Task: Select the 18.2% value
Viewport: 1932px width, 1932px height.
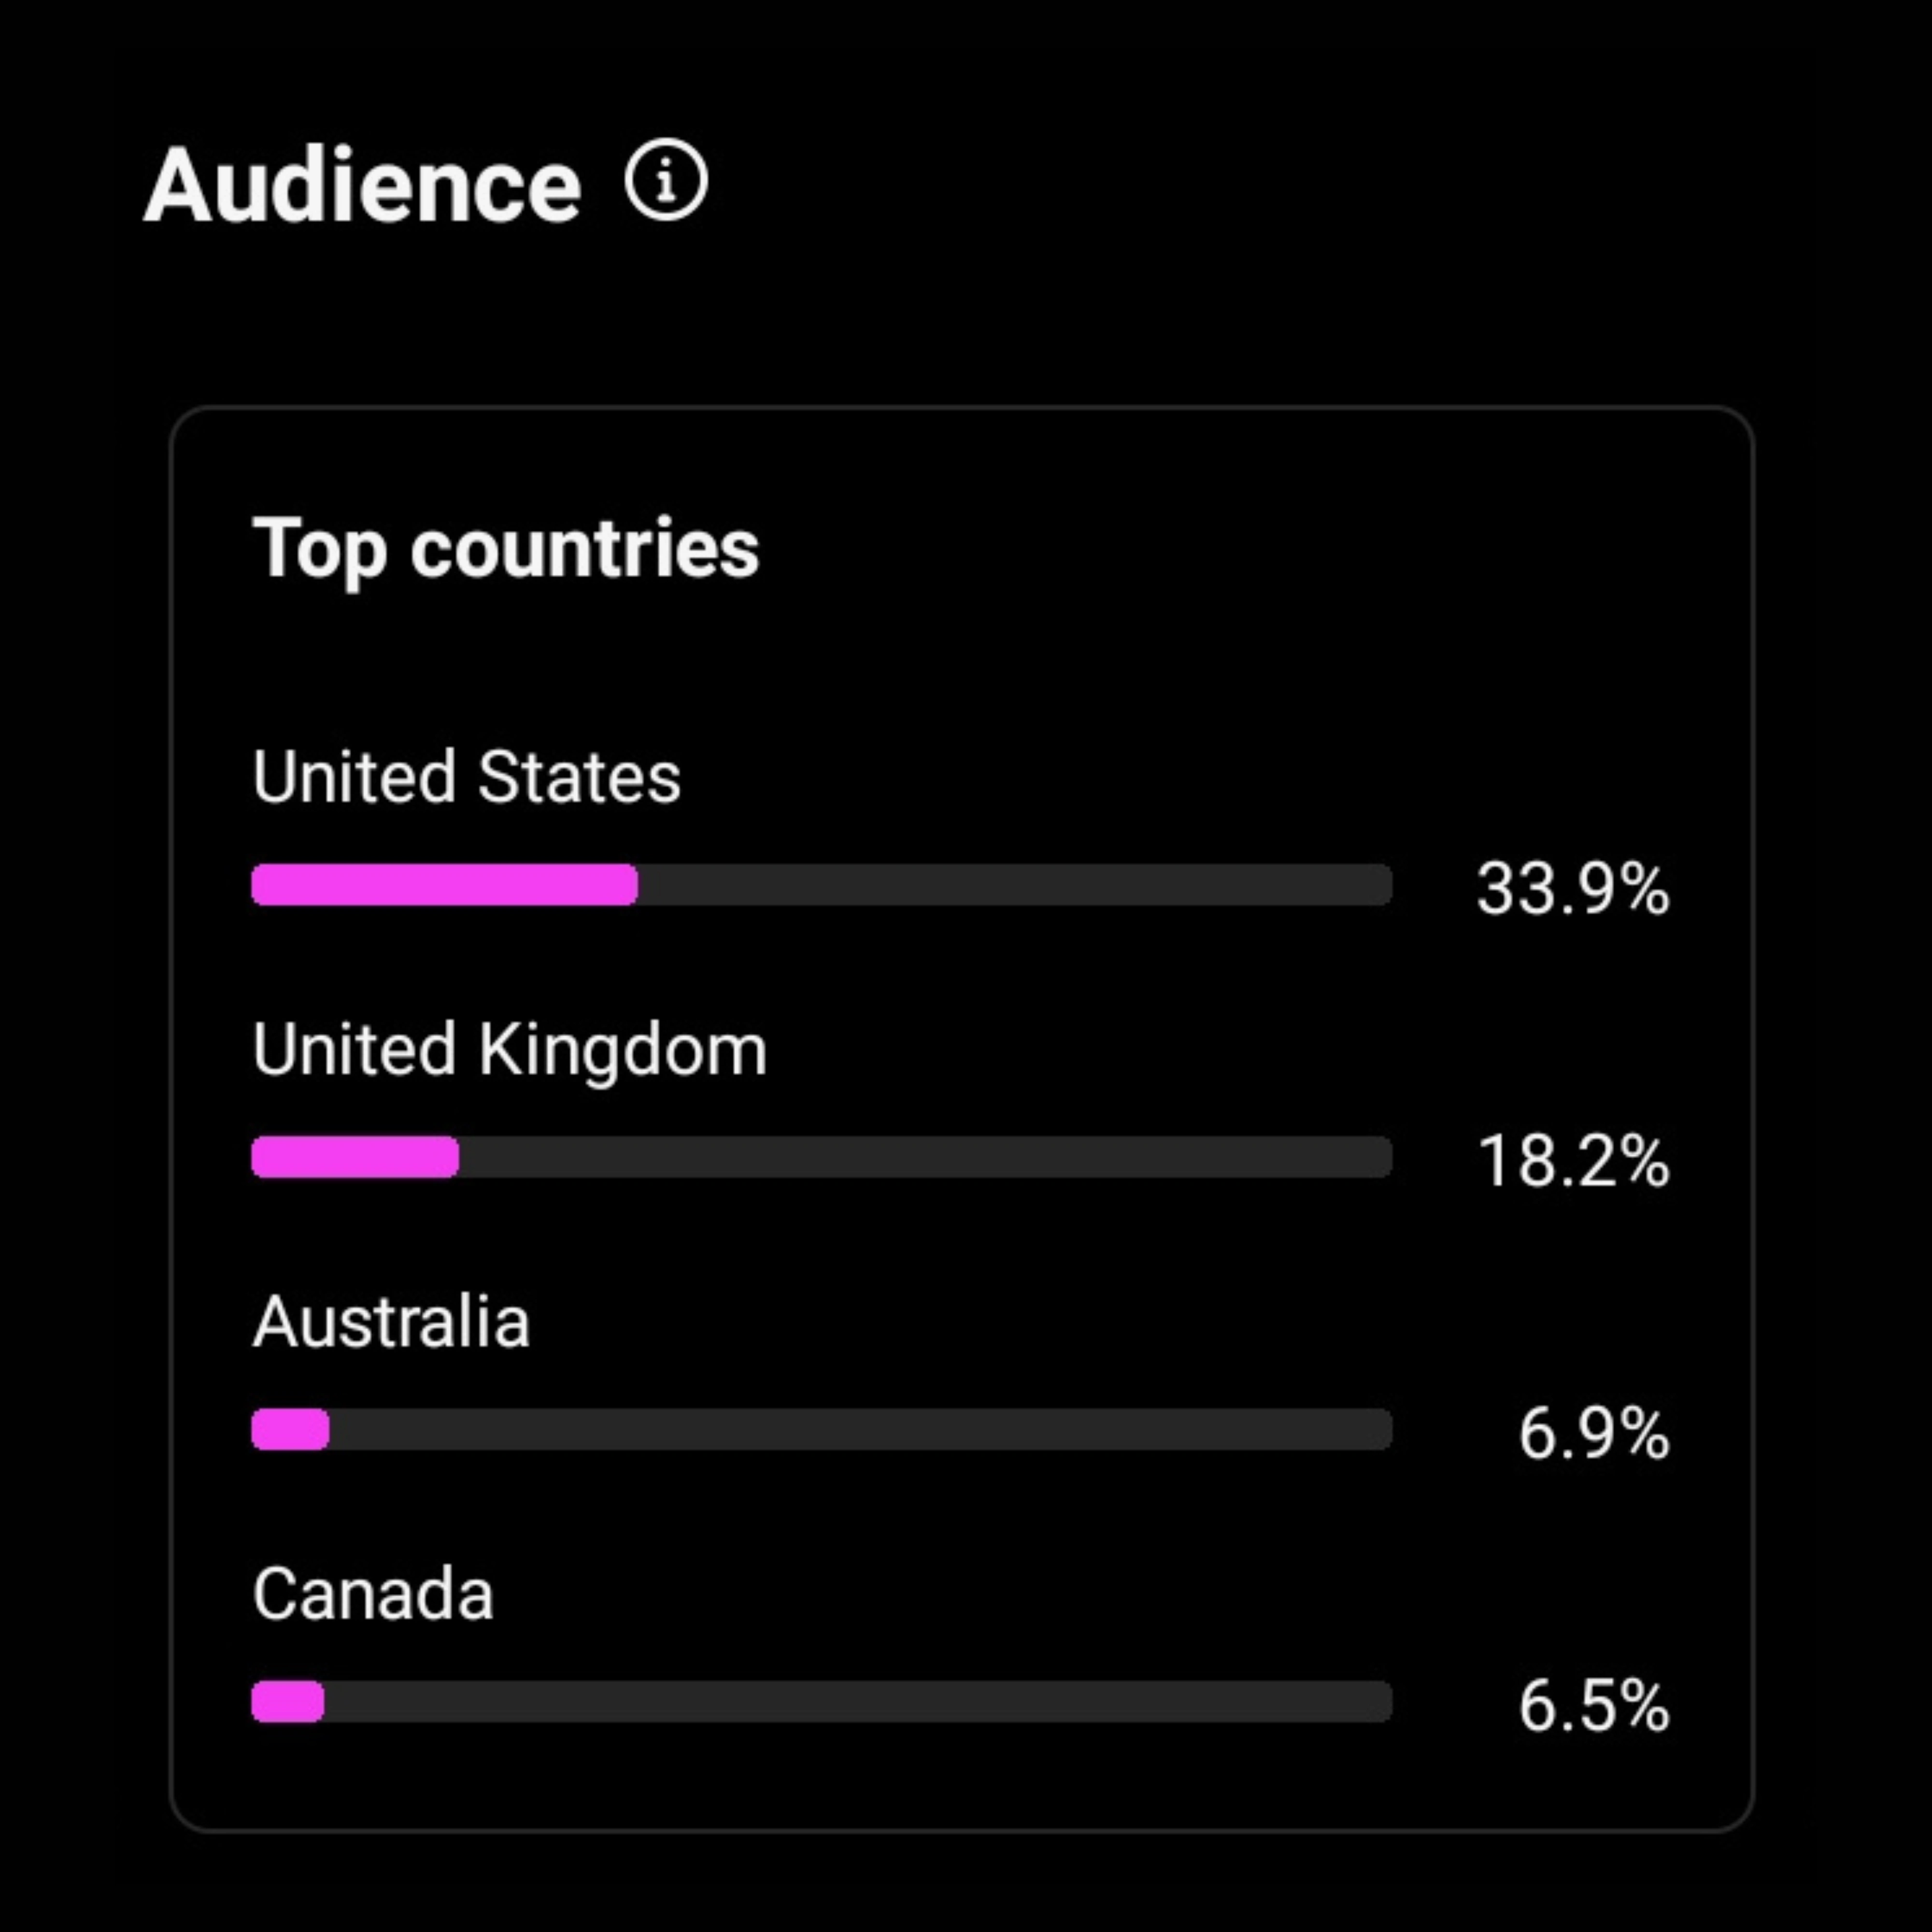Action: tap(1574, 1161)
